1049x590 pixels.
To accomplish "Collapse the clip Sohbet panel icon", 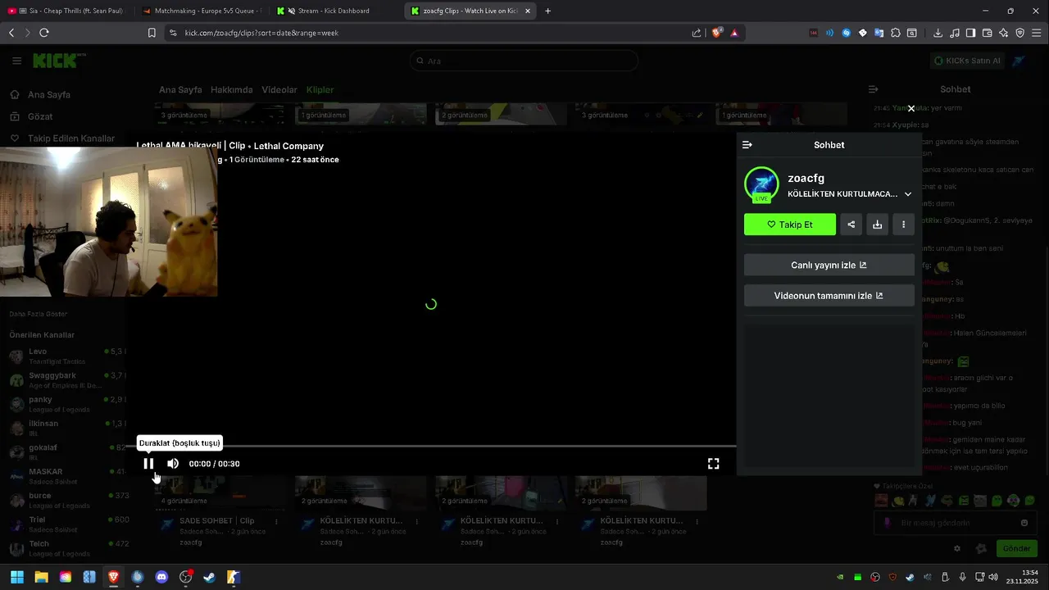I will click(x=747, y=145).
